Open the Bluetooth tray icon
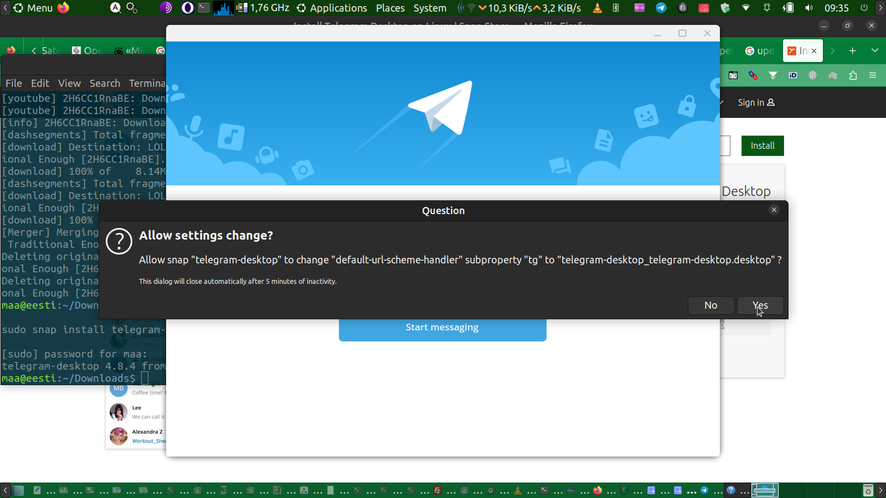This screenshot has width=886, height=498. [x=616, y=8]
